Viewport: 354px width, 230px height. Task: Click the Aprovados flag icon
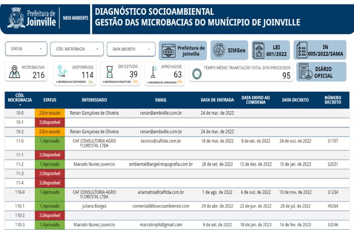coord(153,72)
